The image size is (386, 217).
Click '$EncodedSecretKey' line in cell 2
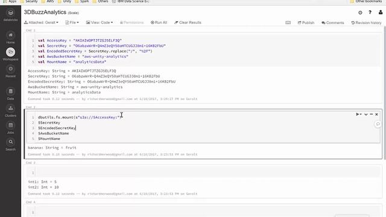click(x=57, y=128)
